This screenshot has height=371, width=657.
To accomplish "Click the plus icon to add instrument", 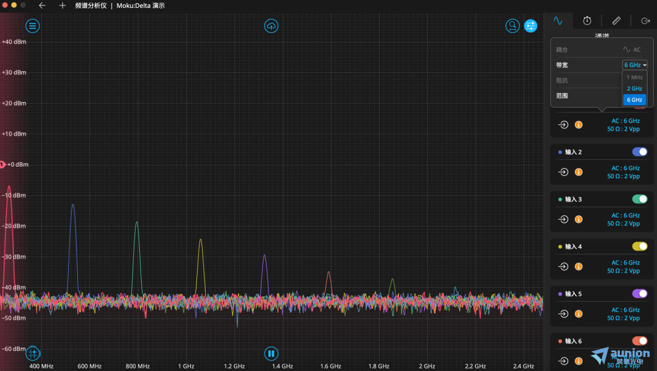I will (62, 5).
